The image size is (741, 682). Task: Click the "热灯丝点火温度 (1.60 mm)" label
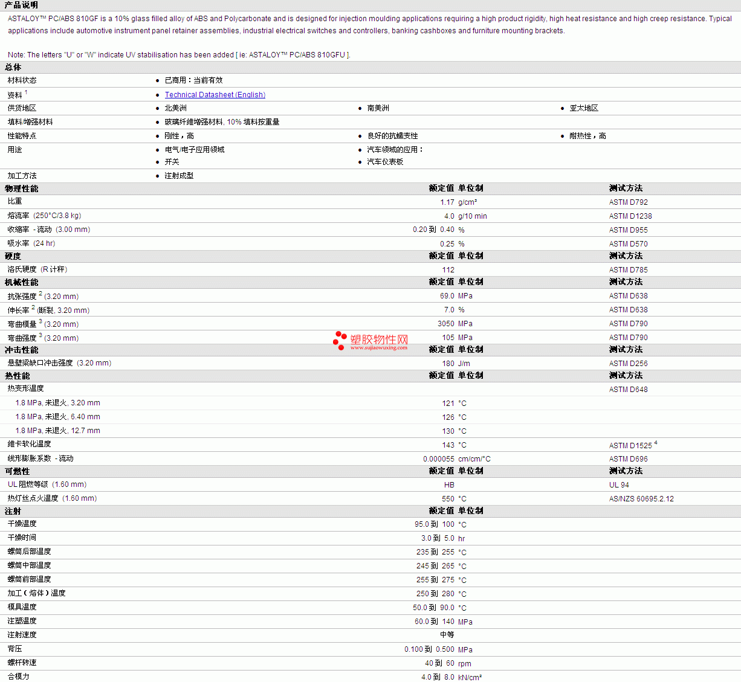point(52,498)
